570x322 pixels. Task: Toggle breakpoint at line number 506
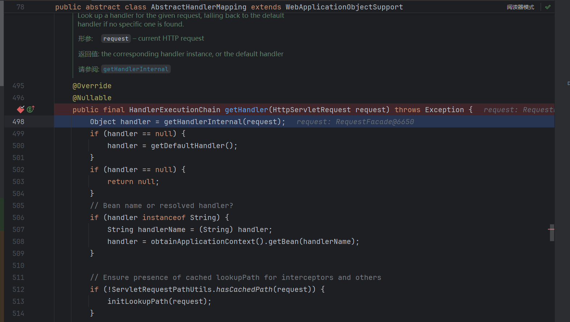[x=18, y=217]
